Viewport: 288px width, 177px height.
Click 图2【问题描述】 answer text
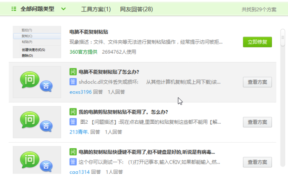click(x=151, y=122)
